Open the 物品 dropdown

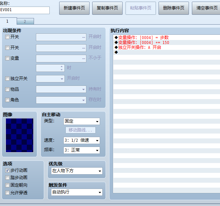click(61, 89)
